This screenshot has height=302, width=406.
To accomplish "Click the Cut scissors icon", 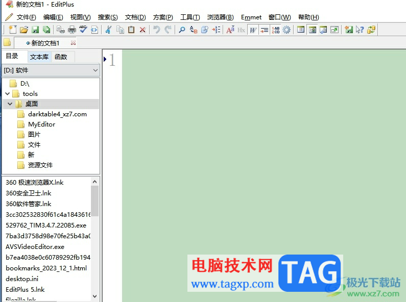I will (x=108, y=30).
